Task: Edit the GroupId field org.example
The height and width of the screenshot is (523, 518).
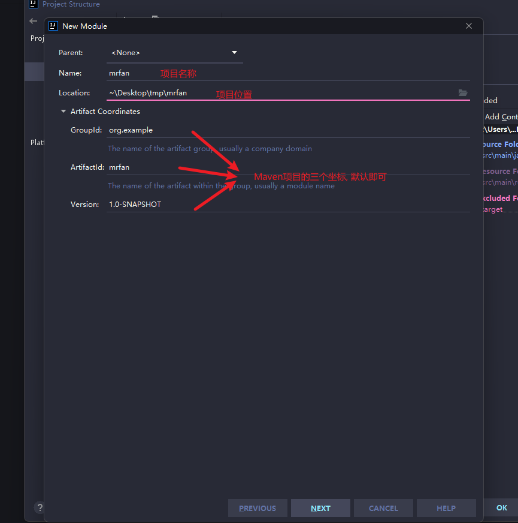Action: point(288,130)
